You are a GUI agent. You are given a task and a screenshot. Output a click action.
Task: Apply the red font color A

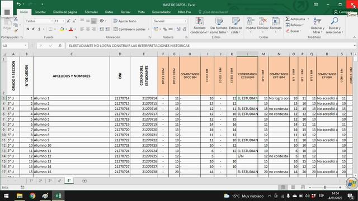pyautogui.click(x=71, y=29)
